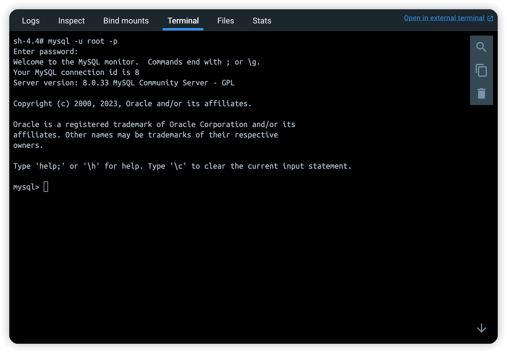
Task: Click the 'Type help;' instruction line
Action: click(182, 166)
